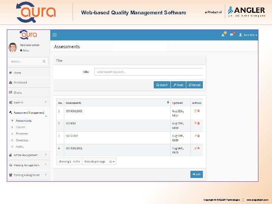Screen dimensions: 272x204
Task: Select Checklists submenu item
Action: [22, 140]
